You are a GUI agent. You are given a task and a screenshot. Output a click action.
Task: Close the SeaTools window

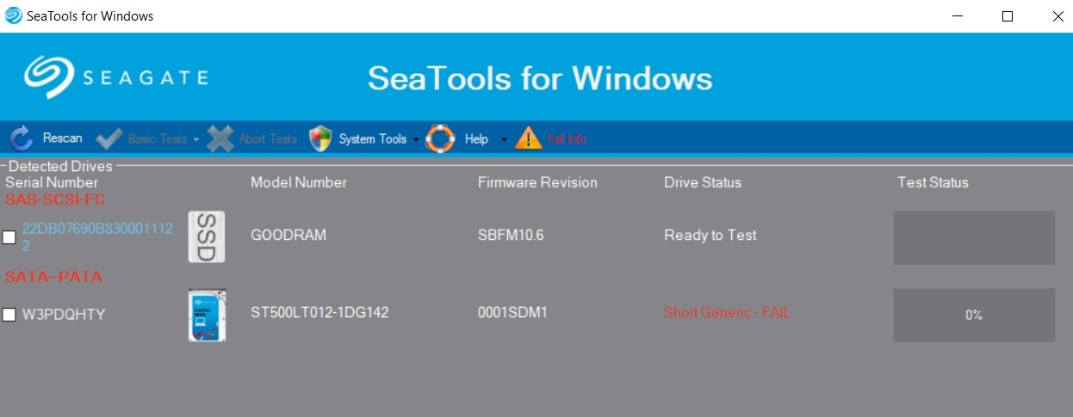pyautogui.click(x=1058, y=16)
